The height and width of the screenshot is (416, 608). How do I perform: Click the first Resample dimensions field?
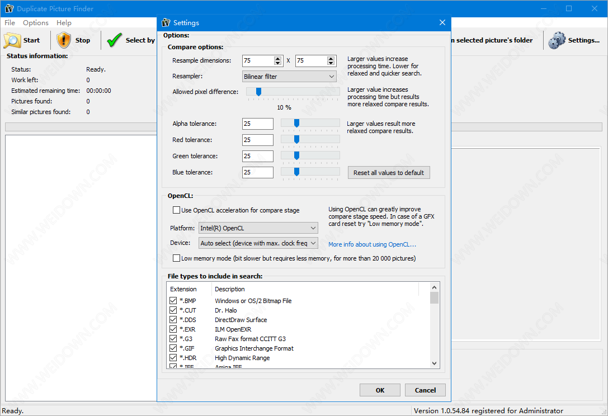[258, 61]
